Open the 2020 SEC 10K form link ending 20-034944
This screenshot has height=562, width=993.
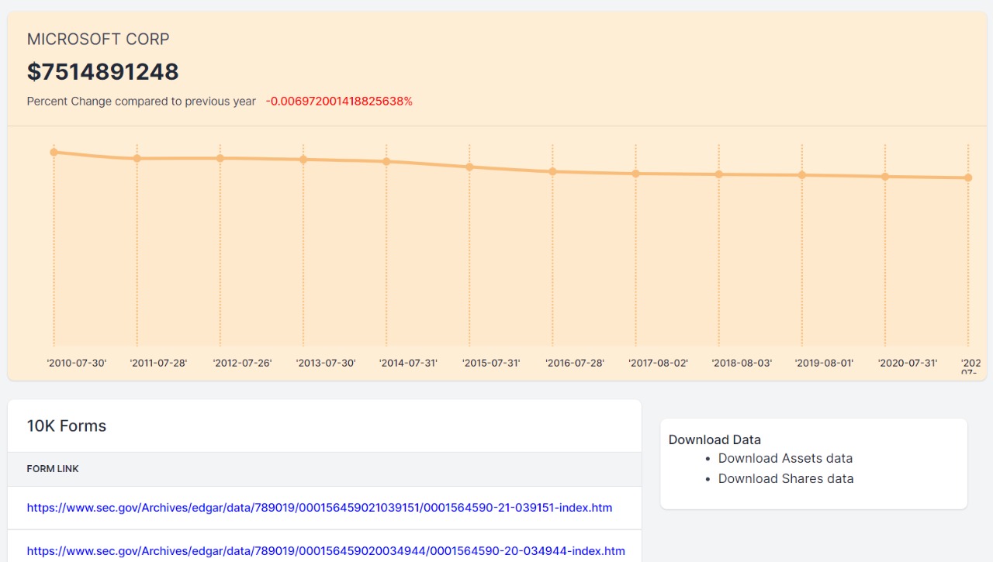[326, 551]
